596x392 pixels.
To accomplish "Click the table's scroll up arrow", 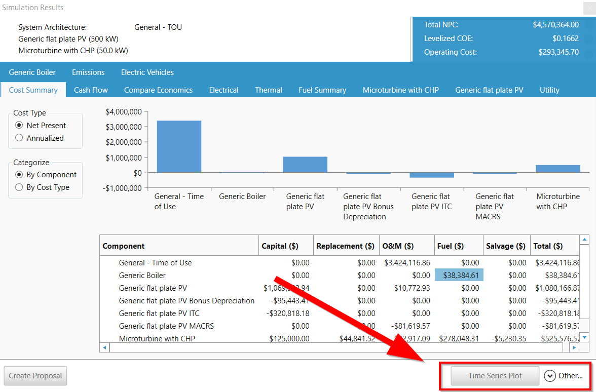I will pos(584,240).
